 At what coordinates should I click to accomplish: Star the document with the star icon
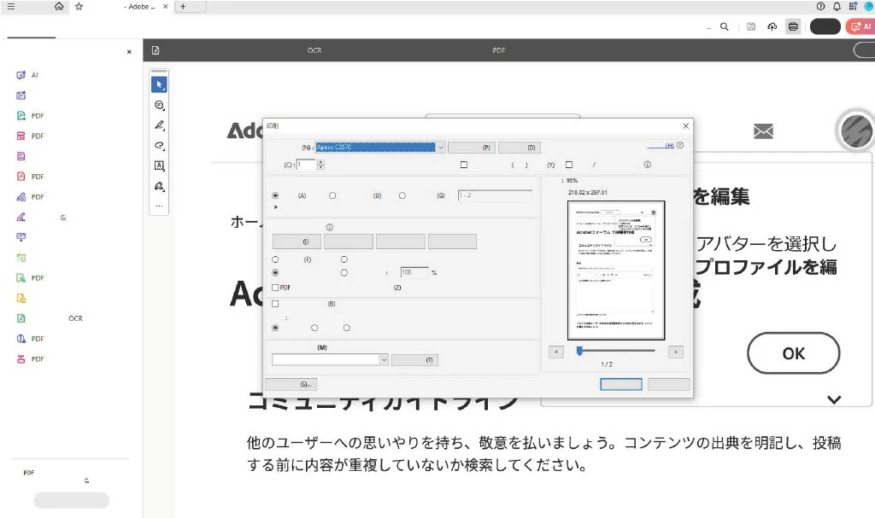click(79, 7)
